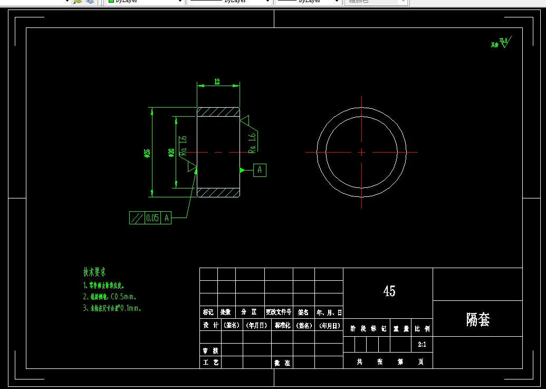Select the 12 width dimension text
Image resolution: width=546 pixels, height=389 pixels.
tap(217, 82)
